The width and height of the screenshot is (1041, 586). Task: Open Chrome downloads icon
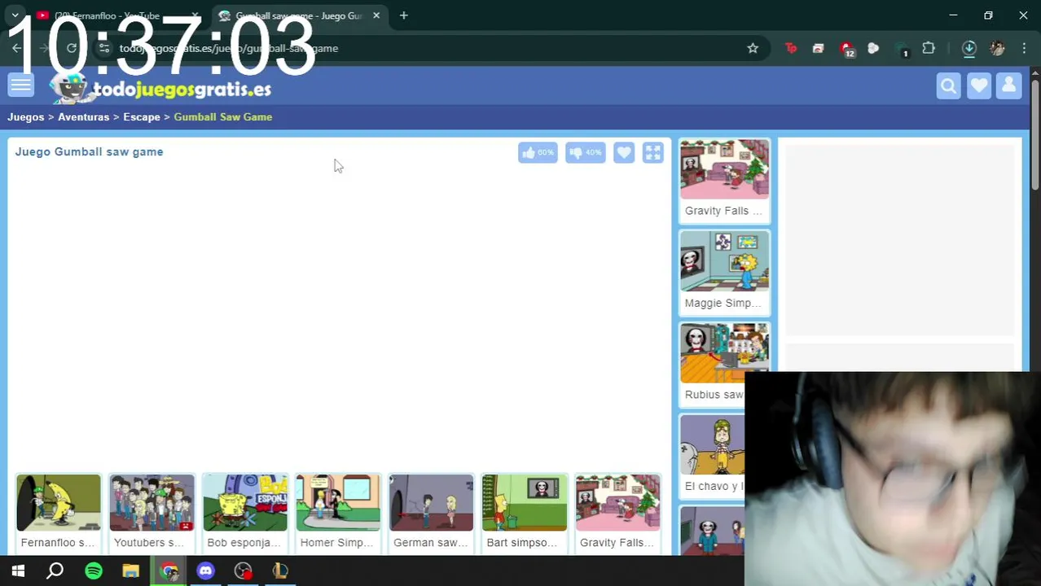pos(969,48)
